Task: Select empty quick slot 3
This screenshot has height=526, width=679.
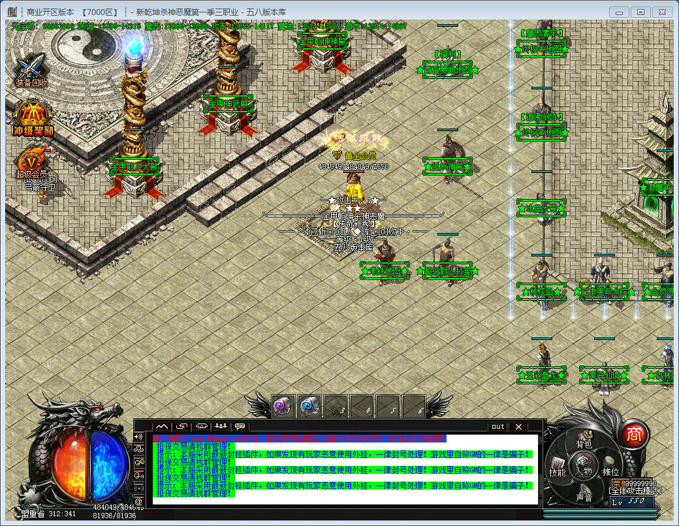Action: (336, 407)
